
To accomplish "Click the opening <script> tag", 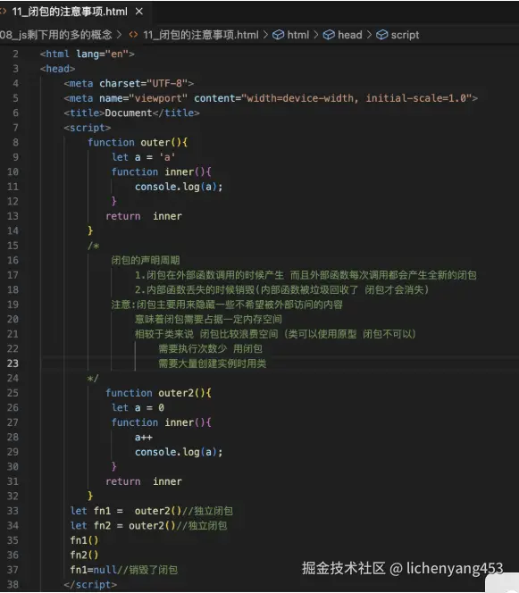I will [x=88, y=128].
